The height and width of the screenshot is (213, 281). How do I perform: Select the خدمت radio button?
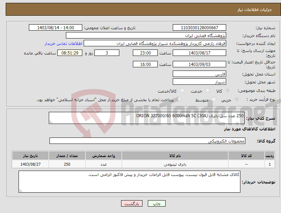[x=207, y=90]
